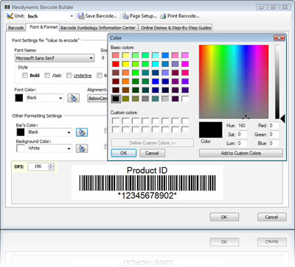Switch to the Barcode tab

pos(15,28)
